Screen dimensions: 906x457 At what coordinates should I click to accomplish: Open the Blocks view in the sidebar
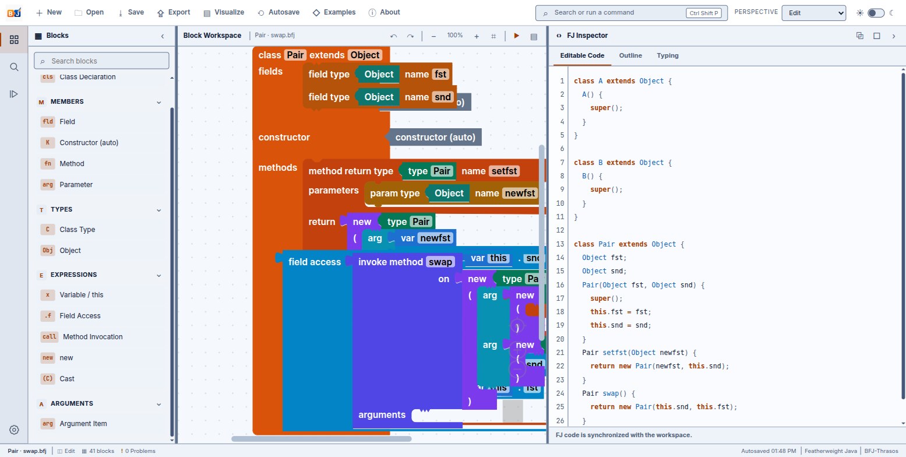coord(14,40)
